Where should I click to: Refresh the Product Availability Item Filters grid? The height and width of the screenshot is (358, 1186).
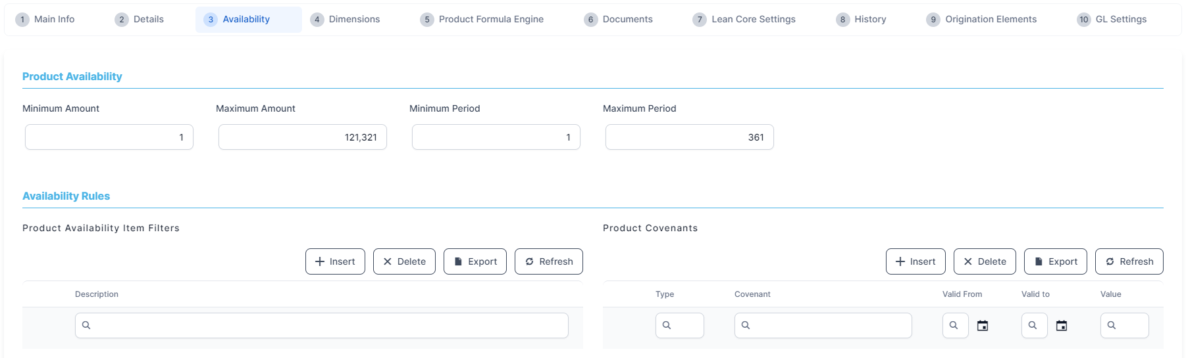(548, 261)
